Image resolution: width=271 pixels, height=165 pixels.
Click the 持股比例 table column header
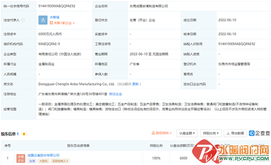tap(156, 146)
